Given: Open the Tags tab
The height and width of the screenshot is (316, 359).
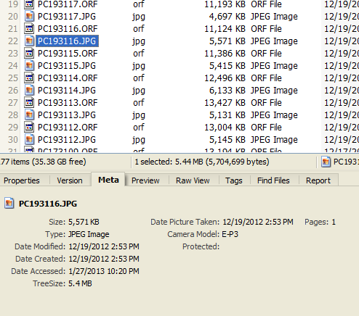Looking at the screenshot, I should 234,180.
